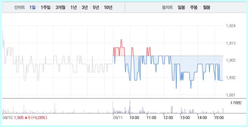Image resolution: width=248 pixels, height=127 pixels.
Task: Click the 13:00 time axis label
Action: [x=185, y=118]
